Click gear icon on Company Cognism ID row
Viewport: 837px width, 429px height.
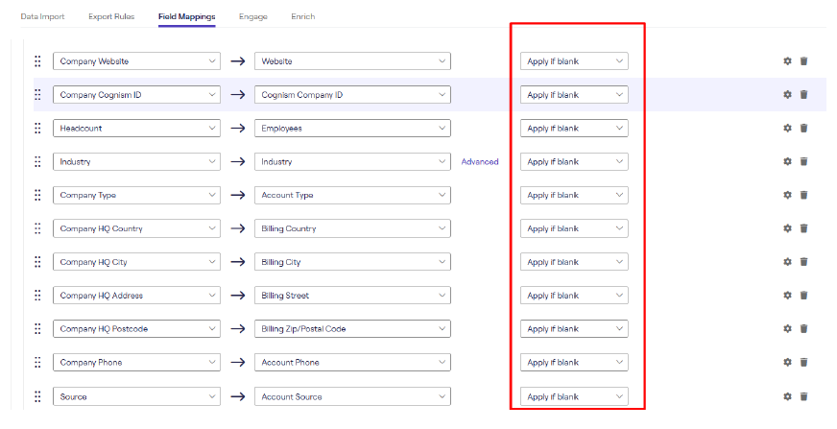[x=787, y=94]
